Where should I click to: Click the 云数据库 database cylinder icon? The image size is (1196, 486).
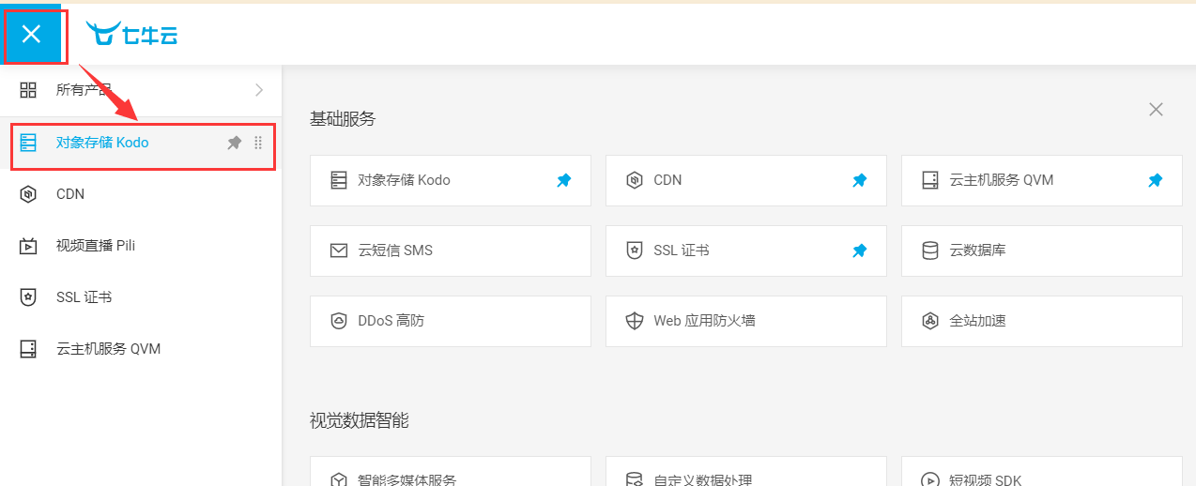click(930, 251)
